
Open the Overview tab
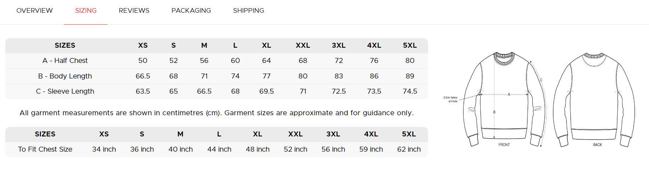34,11
